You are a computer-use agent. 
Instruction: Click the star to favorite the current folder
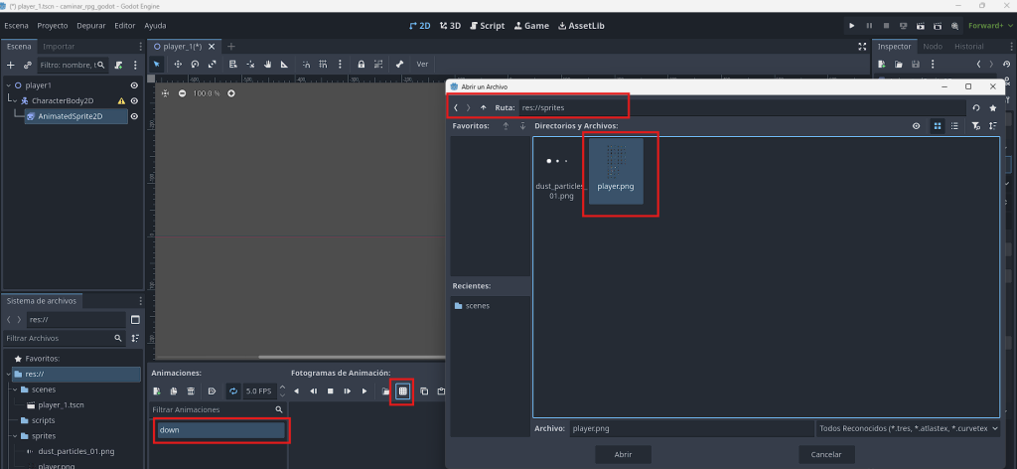(x=992, y=107)
